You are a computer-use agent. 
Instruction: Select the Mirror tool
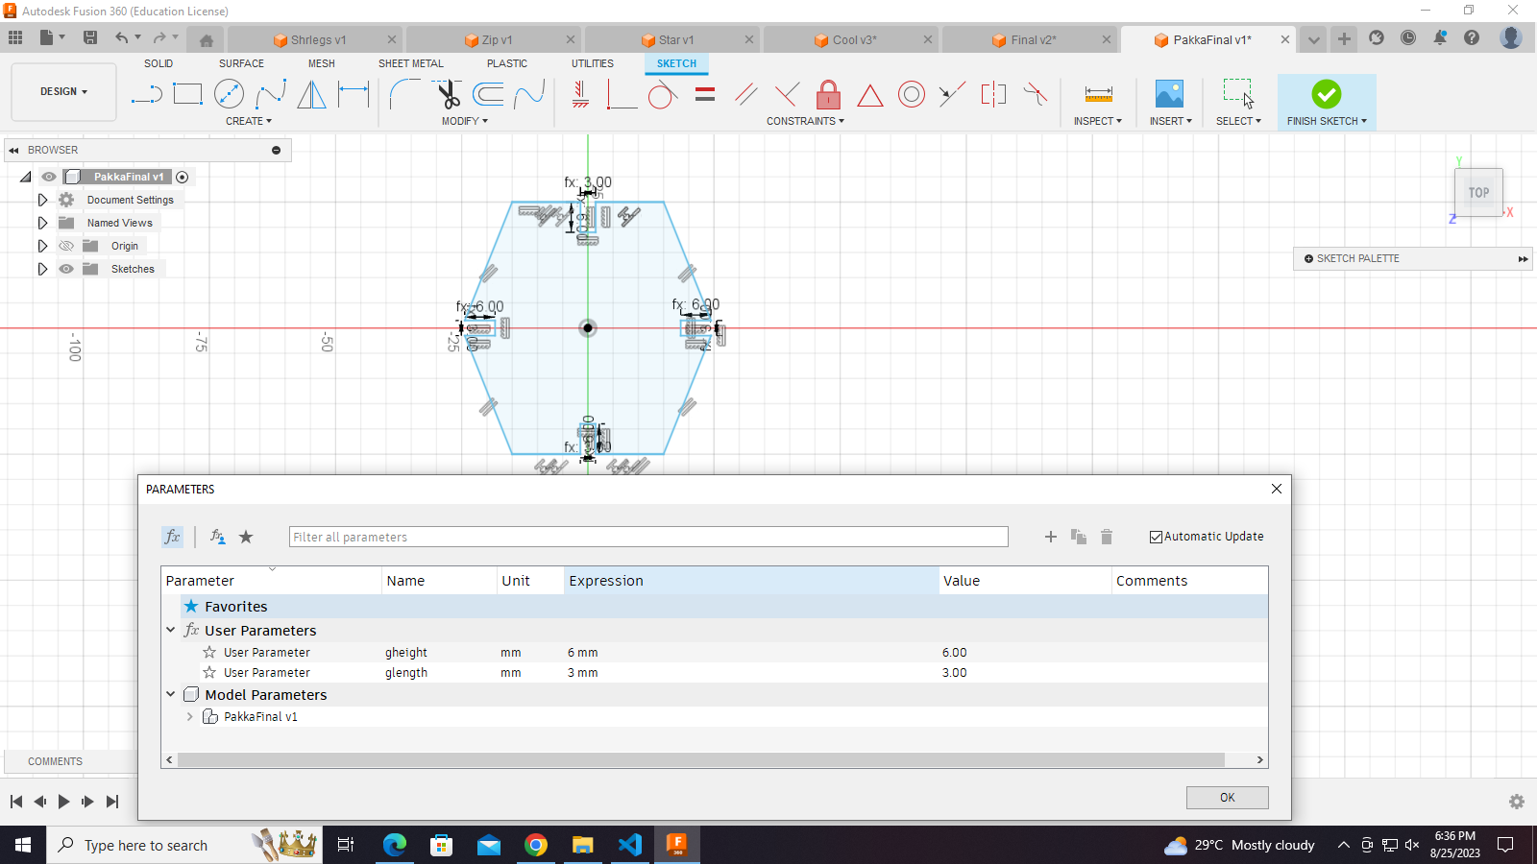pyautogui.click(x=311, y=94)
